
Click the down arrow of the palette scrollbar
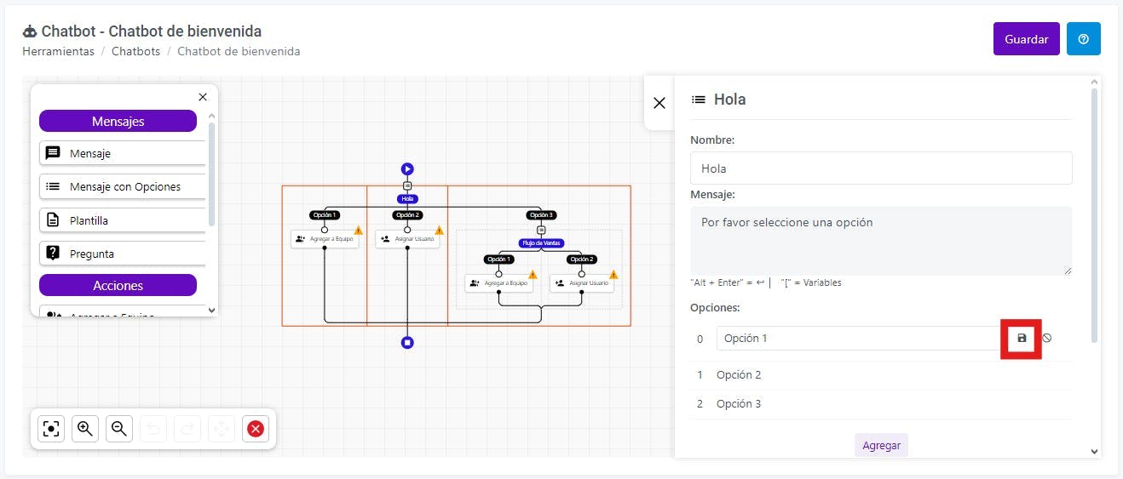[212, 311]
